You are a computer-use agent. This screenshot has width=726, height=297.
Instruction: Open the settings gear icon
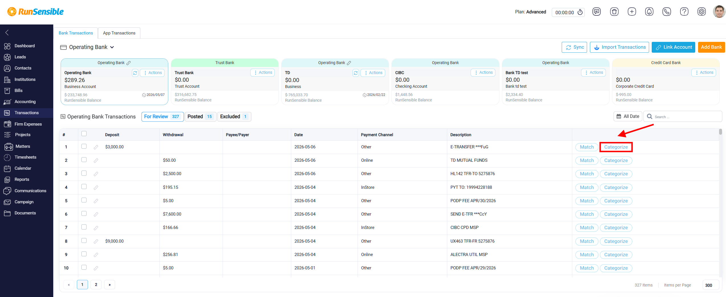(702, 12)
